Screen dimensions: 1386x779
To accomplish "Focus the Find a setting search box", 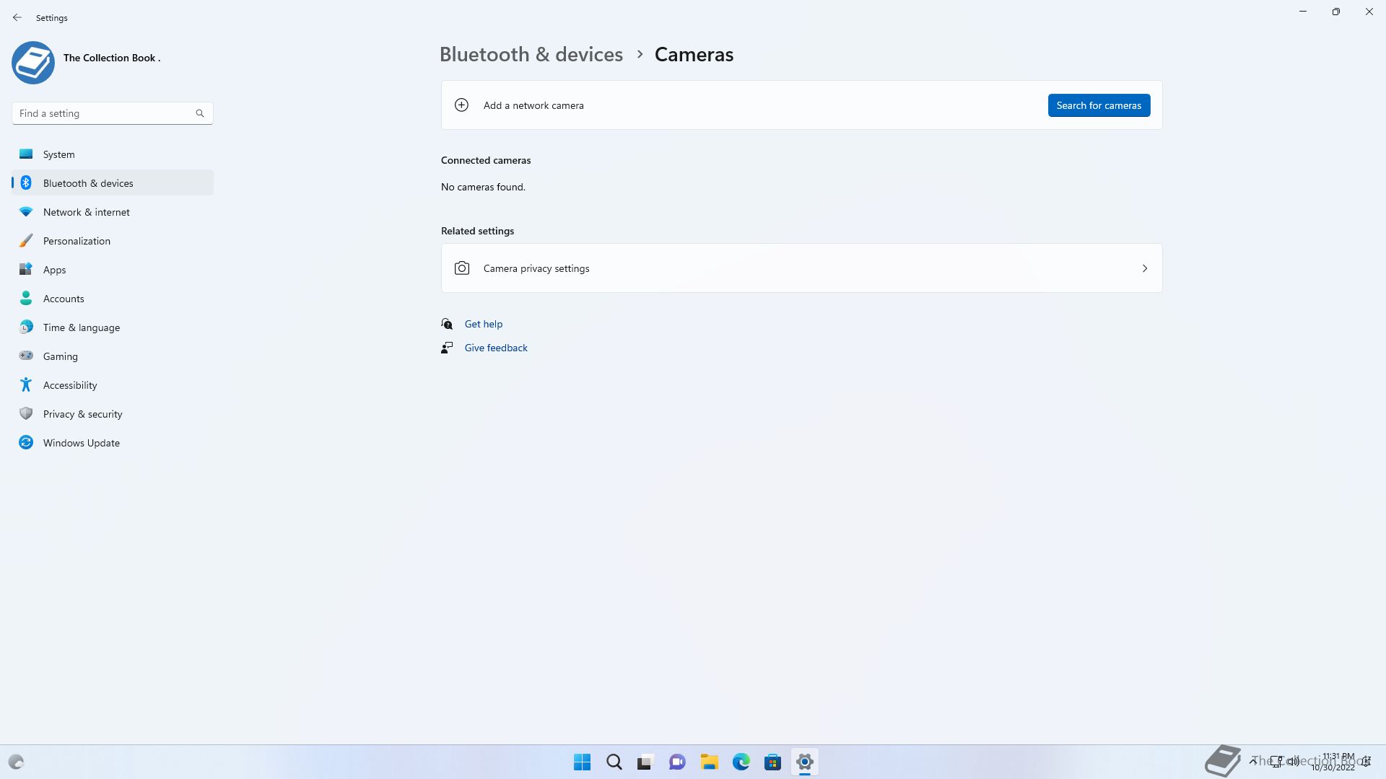I will [105, 113].
